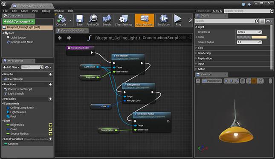Expand the Replication section in Details
The image size is (275, 159).
tap(197, 58)
